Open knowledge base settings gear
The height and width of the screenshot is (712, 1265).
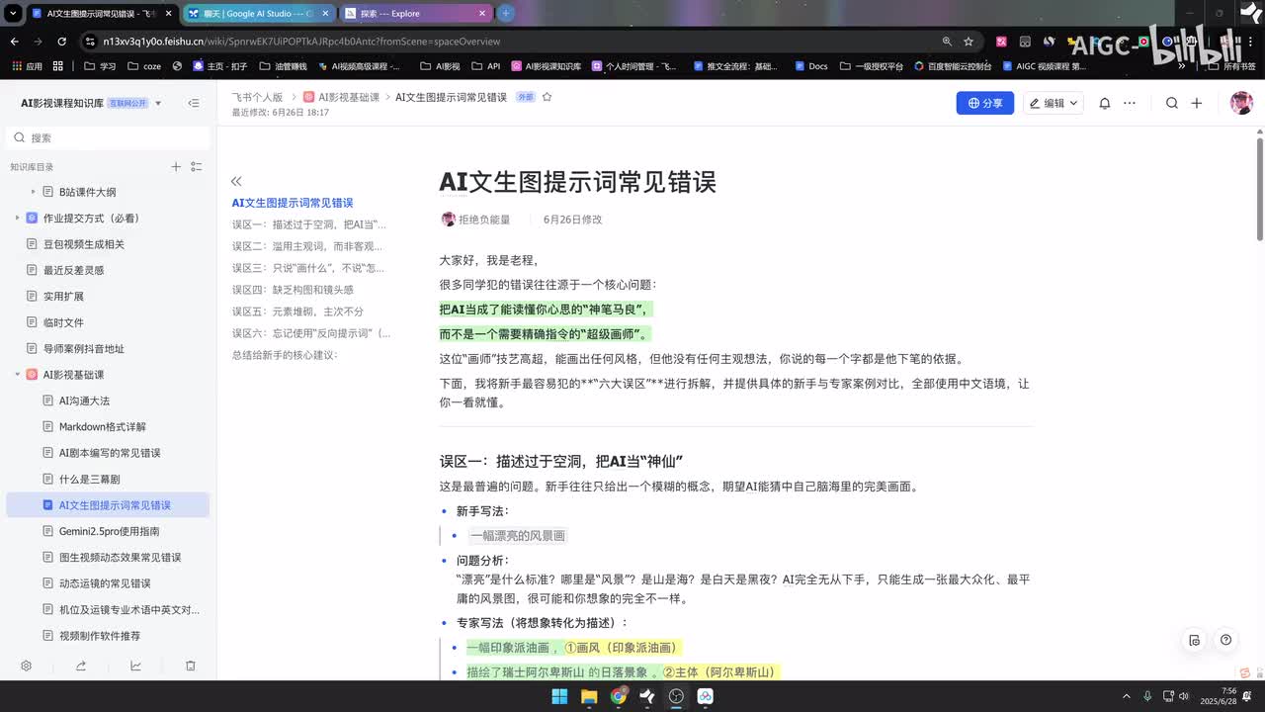tap(27, 666)
